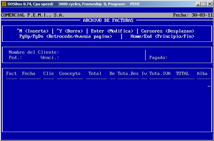Image resolution: width=214 pixels, height=141 pixels.
Task: Click the Fact column header
Action: [11, 73]
